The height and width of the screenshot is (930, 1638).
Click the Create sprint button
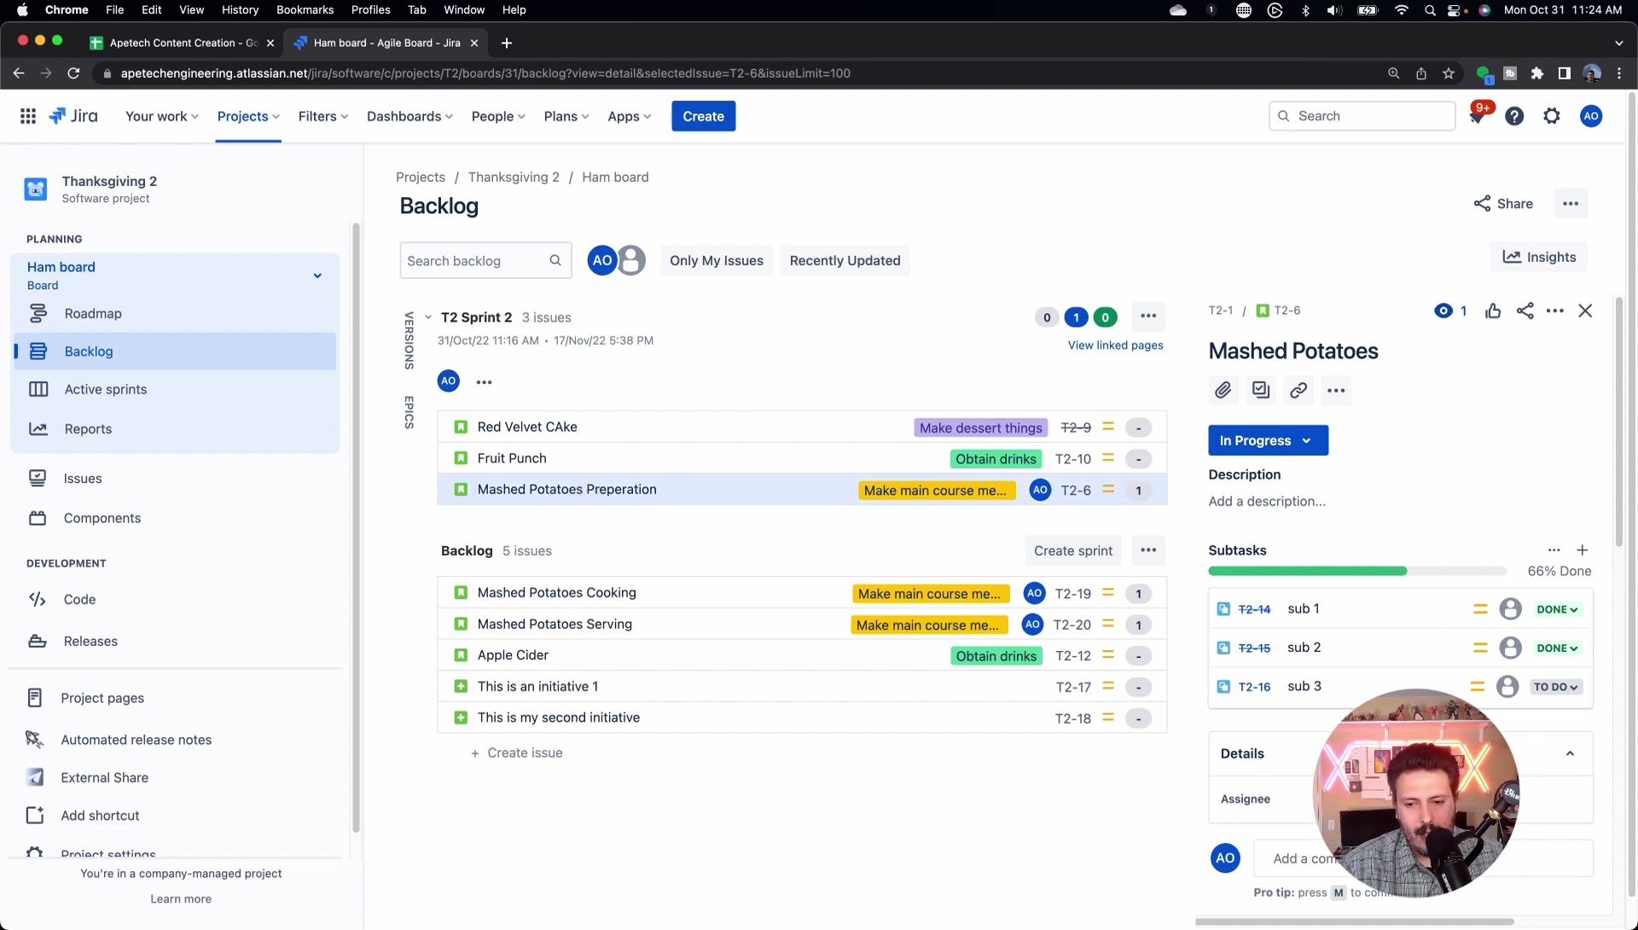1073,551
